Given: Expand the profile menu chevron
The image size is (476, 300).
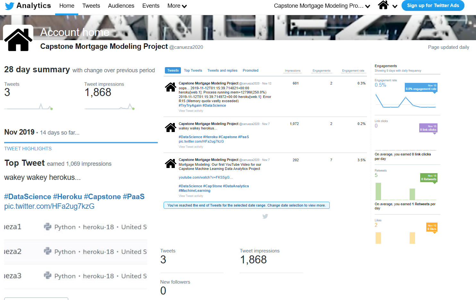Looking at the screenshot, I should point(395,6).
